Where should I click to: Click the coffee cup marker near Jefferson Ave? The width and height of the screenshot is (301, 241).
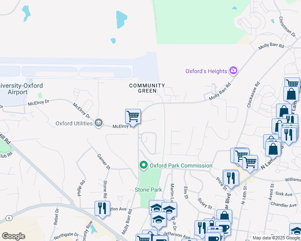coord(223,229)
